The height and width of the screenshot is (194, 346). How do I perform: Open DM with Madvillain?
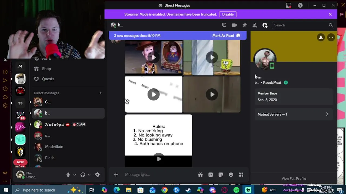(68, 147)
